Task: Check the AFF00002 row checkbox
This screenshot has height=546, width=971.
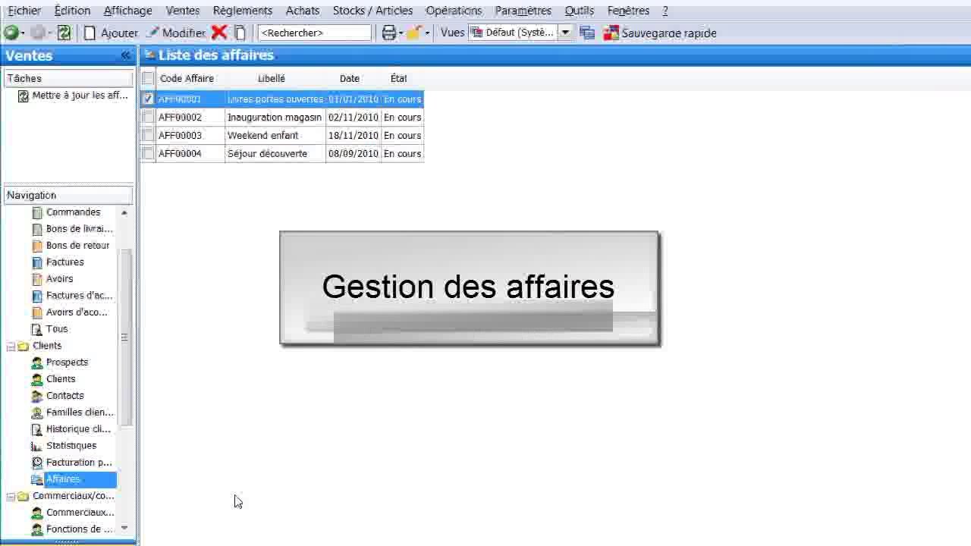Action: point(148,117)
